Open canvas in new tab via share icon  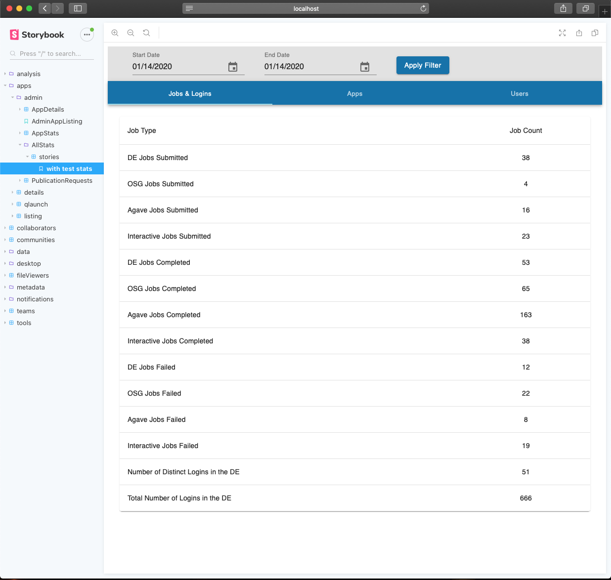(578, 33)
